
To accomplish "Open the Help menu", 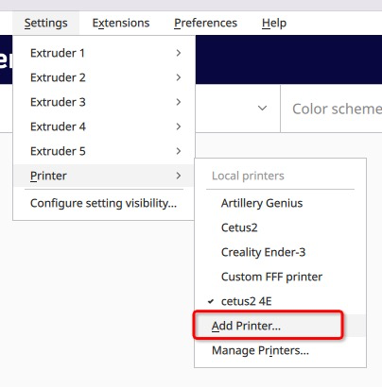I will (274, 23).
